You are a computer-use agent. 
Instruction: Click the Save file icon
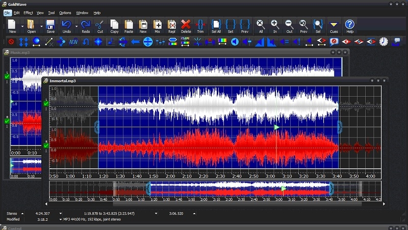click(x=50, y=25)
